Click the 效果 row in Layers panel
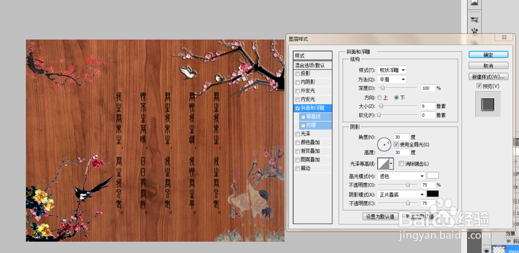Viewport: 519px width, 253px height. (510, 234)
